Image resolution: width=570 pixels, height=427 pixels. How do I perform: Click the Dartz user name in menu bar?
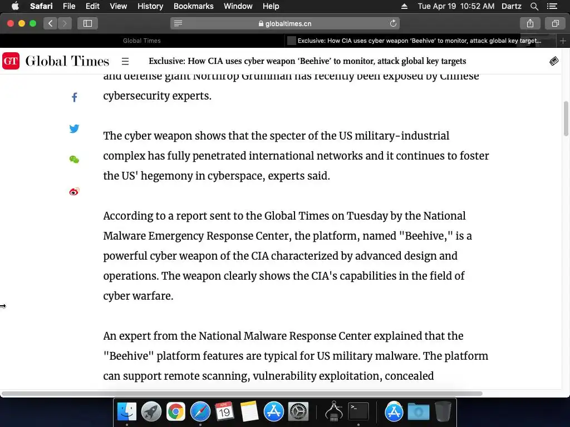511,6
